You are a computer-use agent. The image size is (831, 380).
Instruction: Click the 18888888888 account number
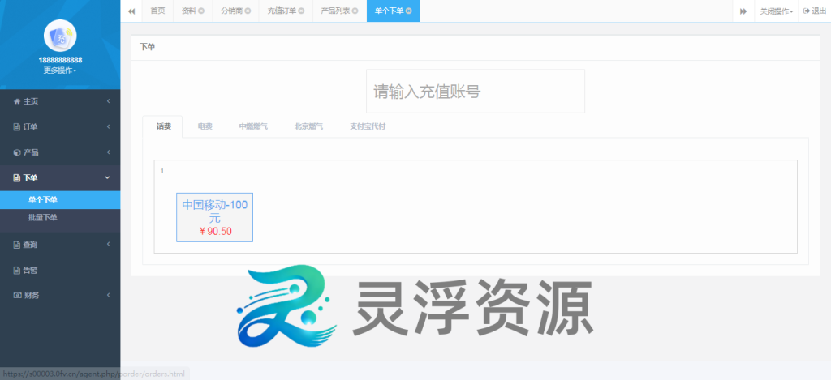click(60, 60)
